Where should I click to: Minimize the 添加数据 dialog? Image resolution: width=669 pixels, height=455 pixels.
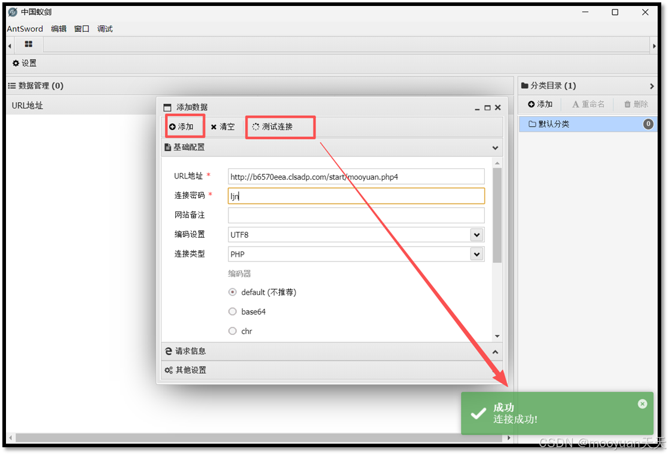point(477,108)
